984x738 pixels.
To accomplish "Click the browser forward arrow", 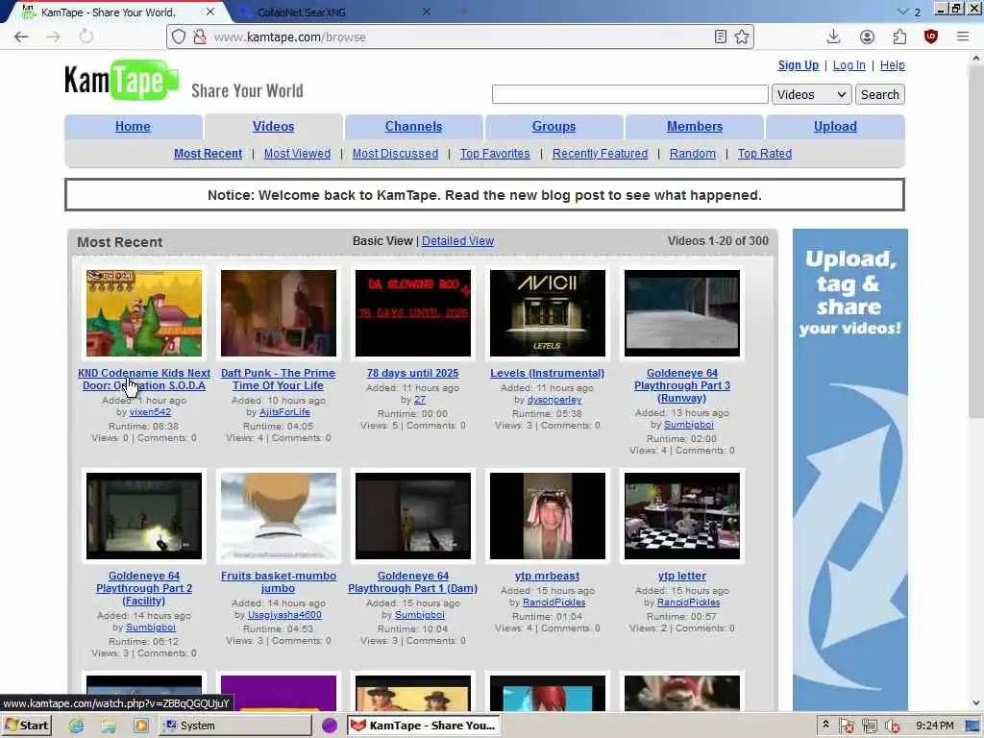I will coord(54,37).
